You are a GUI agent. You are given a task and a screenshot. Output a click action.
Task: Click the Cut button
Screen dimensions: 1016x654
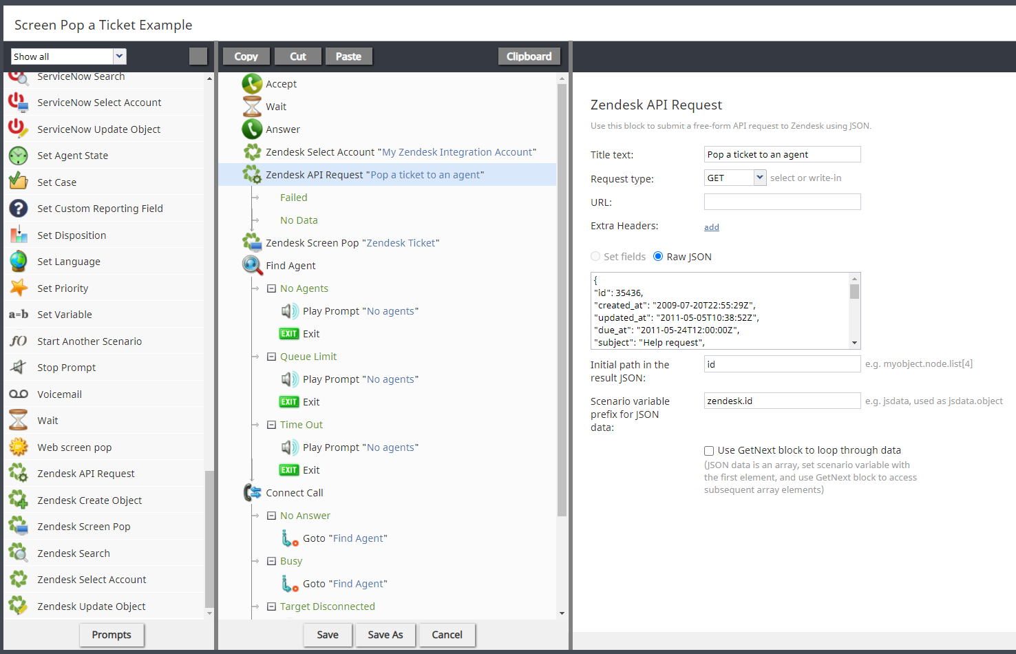tap(298, 56)
